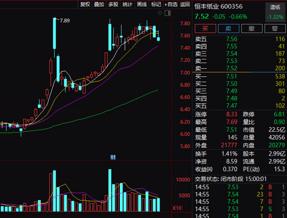The image size is (287, 218).
Task: Select the 画线 drawing tool
Action: tap(142, 4)
